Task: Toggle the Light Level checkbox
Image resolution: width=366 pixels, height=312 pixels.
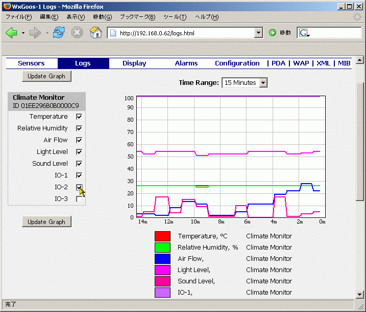Action: pos(79,152)
